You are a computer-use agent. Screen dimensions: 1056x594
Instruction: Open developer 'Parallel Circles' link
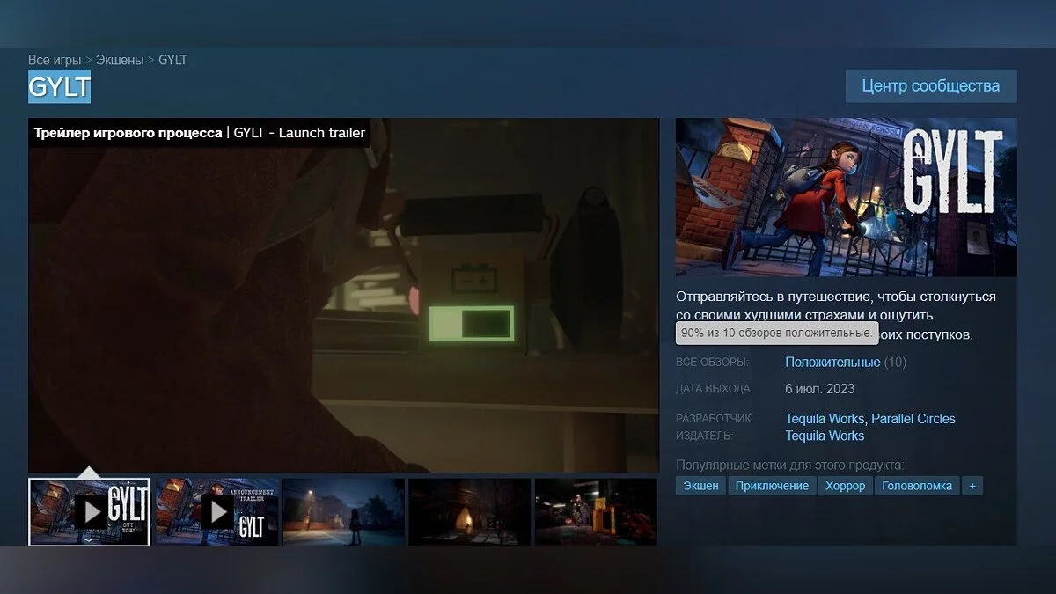913,419
